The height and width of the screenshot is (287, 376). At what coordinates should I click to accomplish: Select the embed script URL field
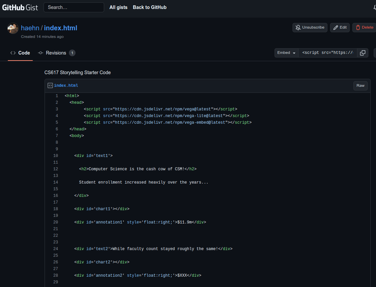[x=327, y=53]
